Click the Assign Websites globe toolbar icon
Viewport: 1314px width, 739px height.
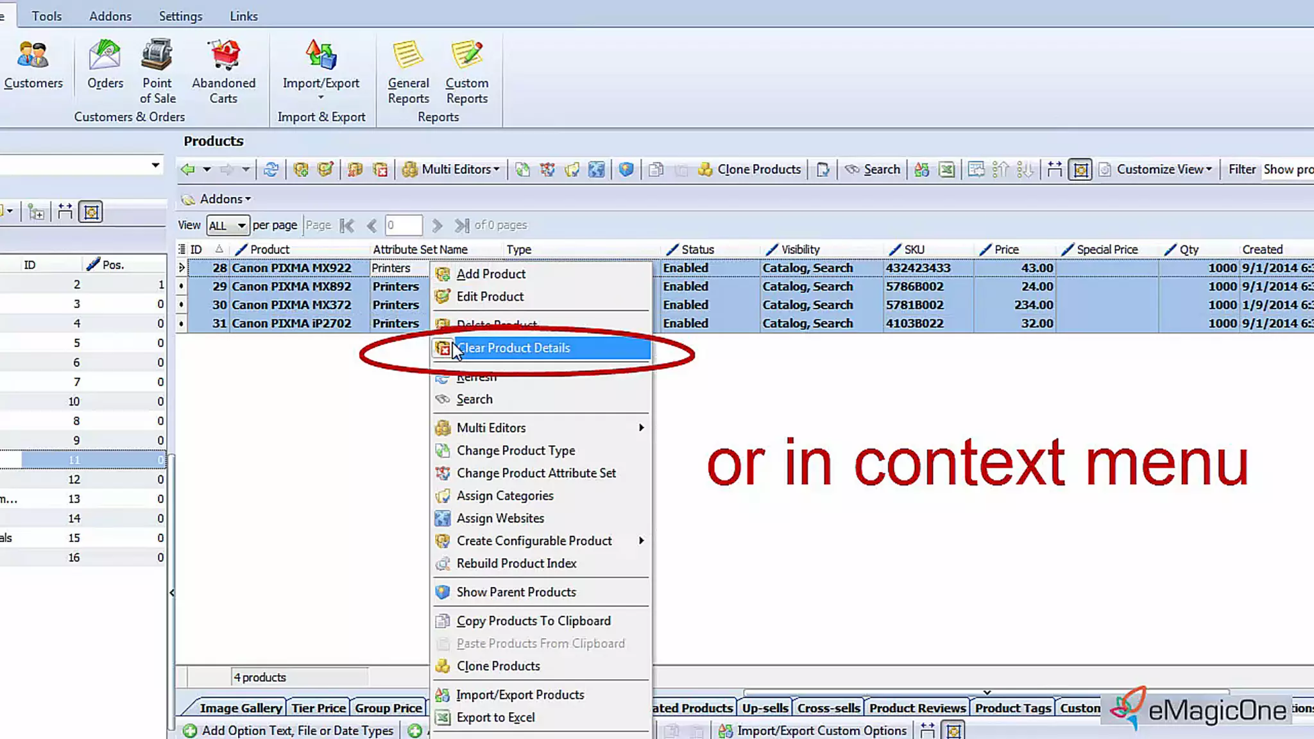(597, 169)
